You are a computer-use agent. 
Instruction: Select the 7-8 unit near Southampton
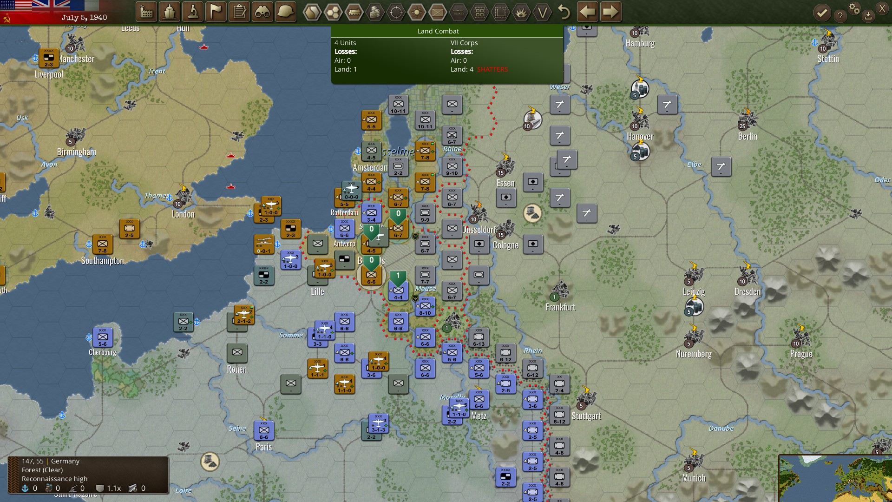(103, 244)
